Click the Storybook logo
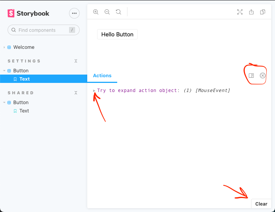Viewport: 275px width, 212px height. 28,13
